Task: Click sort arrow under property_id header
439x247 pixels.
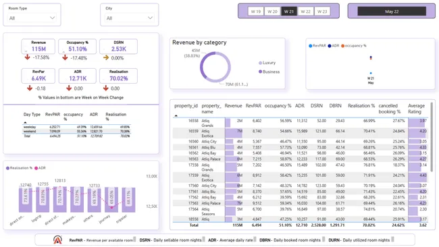Action: tap(176, 115)
